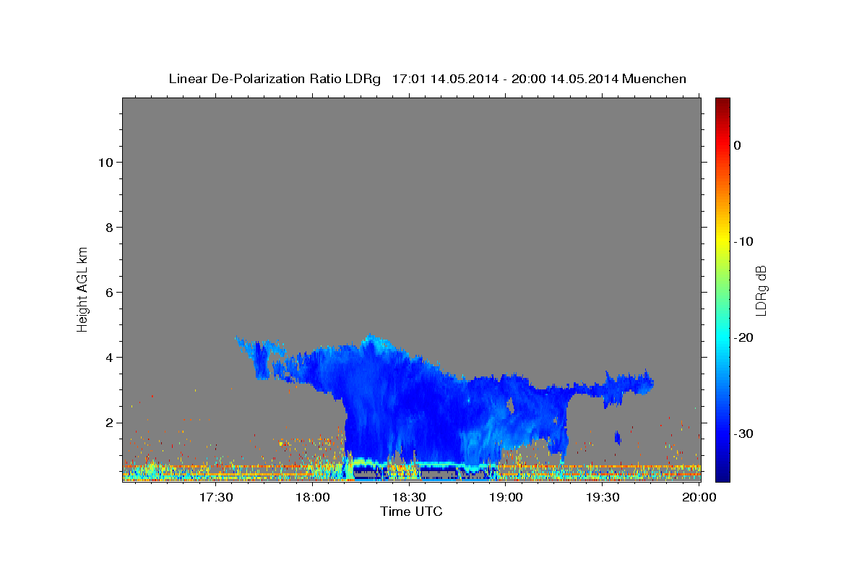Click the 19:00 time tick label
The image size is (867, 578).
point(506,499)
